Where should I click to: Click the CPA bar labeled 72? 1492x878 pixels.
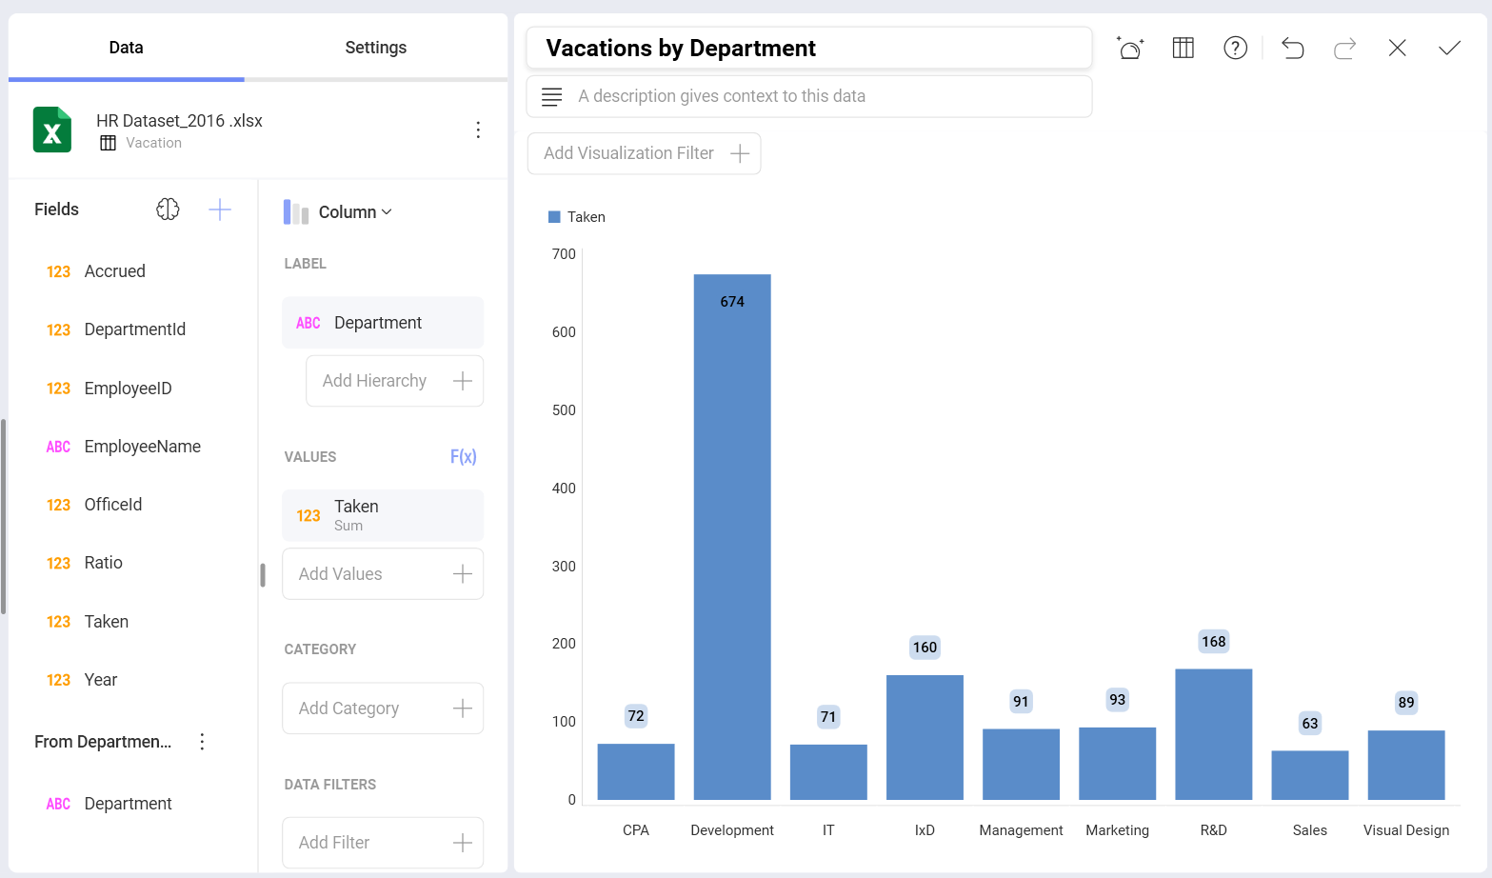pos(636,771)
